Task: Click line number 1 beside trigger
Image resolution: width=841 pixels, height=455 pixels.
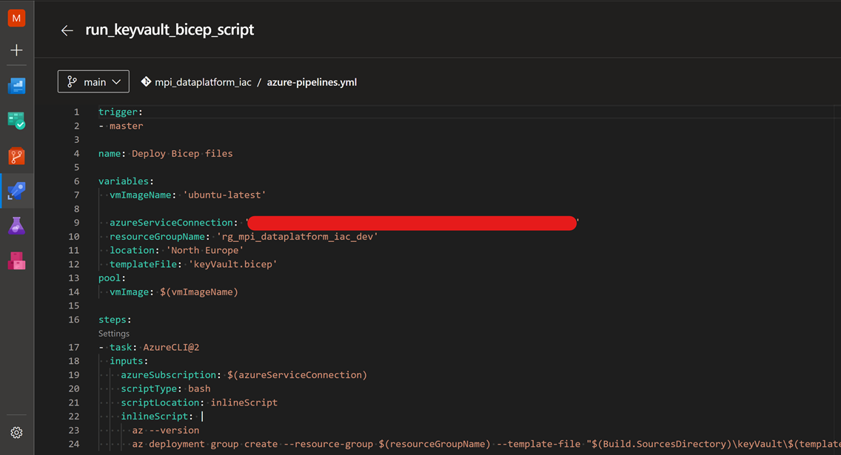Action: click(76, 112)
